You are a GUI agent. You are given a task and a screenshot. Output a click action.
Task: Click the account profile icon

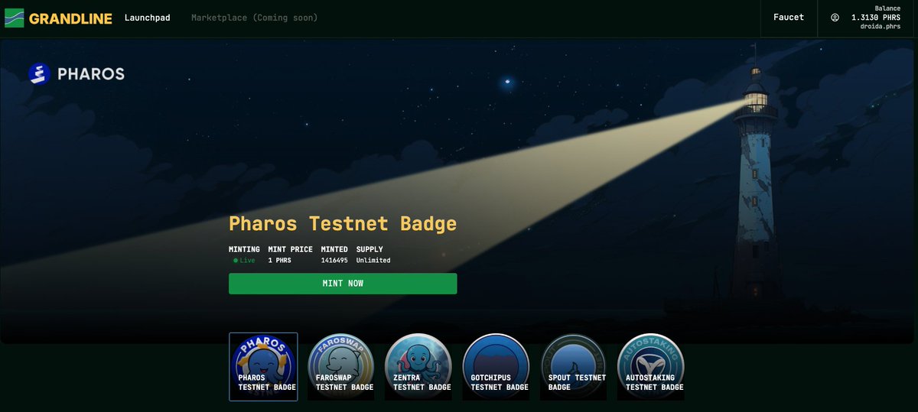point(835,18)
